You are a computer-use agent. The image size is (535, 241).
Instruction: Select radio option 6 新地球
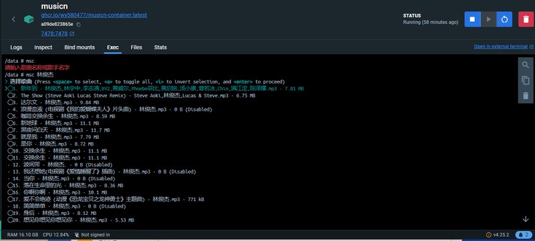click(10, 124)
